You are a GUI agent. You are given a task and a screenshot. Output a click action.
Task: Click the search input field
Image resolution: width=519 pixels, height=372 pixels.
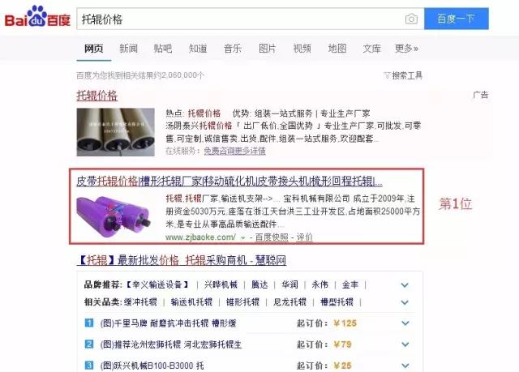240,19
